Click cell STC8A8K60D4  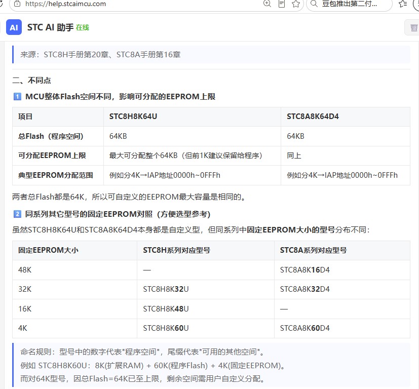[x=305, y=328]
